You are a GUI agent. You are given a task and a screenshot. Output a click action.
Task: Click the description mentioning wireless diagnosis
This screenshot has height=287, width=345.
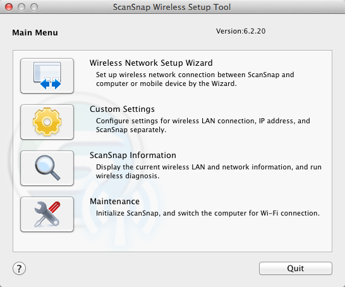point(209,171)
